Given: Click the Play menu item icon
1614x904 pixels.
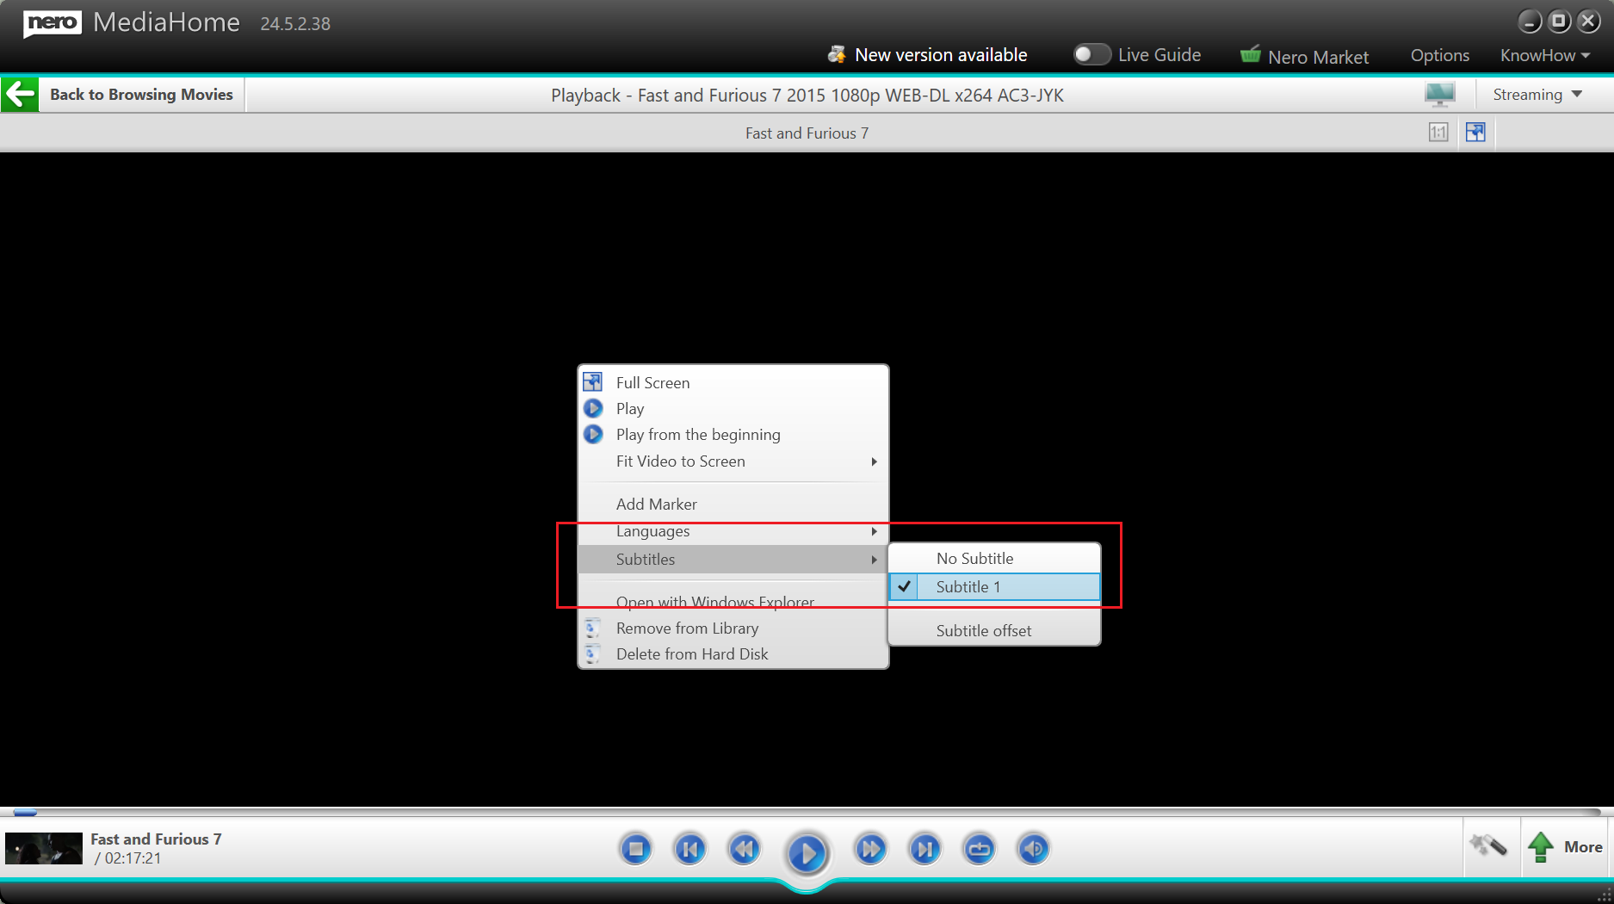Looking at the screenshot, I should 593,408.
